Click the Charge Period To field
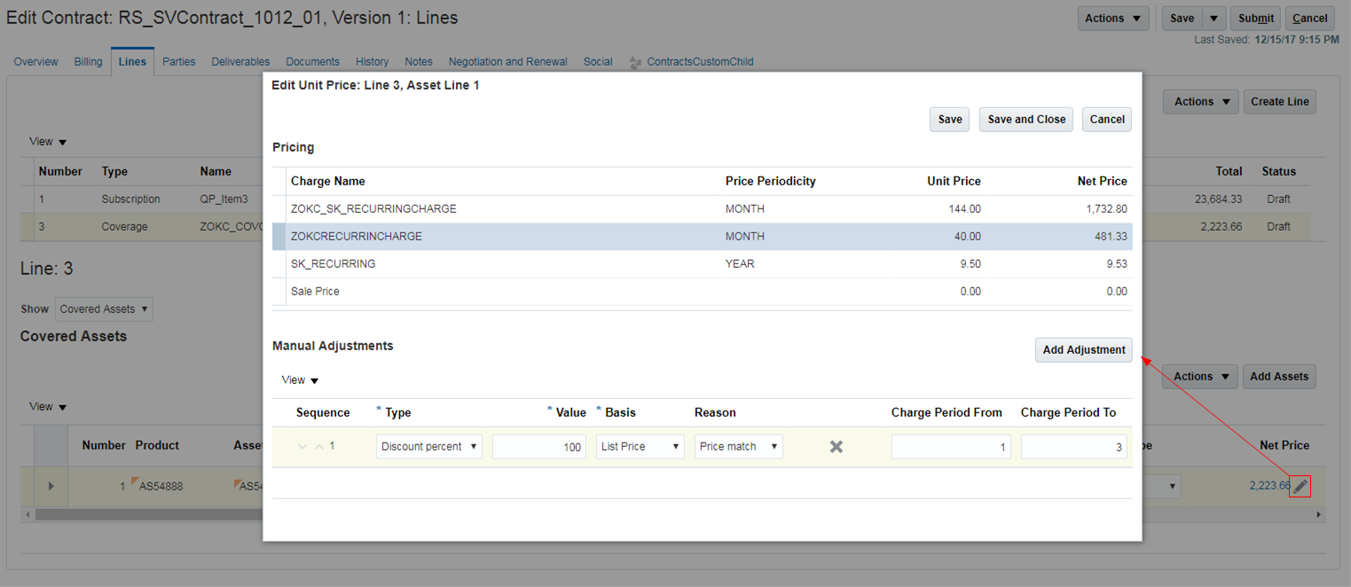1351x587 pixels. (1073, 447)
